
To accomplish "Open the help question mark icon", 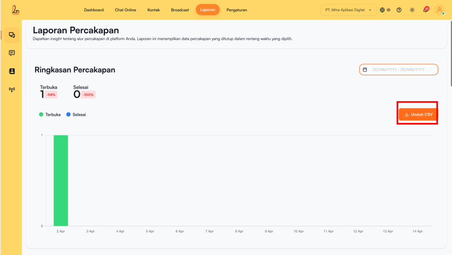I will click(x=399, y=10).
